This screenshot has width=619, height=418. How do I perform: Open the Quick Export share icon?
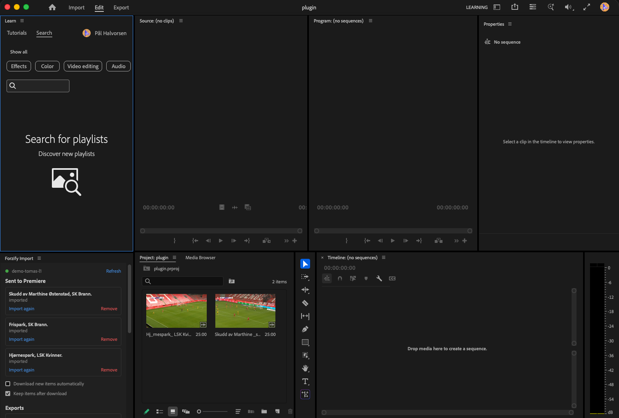click(x=515, y=7)
